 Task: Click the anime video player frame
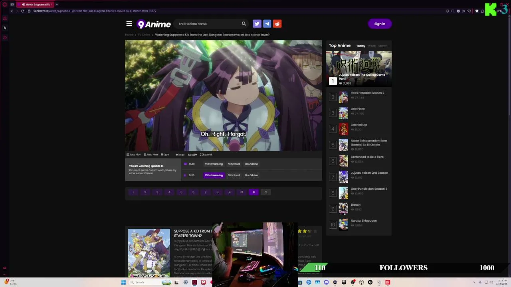(x=224, y=96)
